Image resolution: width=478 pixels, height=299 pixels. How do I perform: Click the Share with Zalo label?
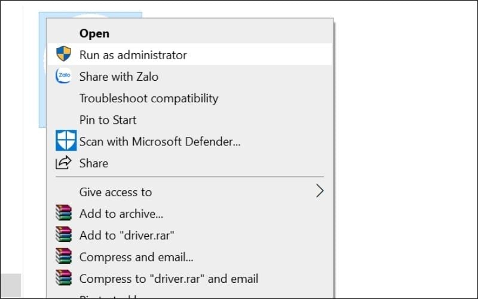(119, 77)
